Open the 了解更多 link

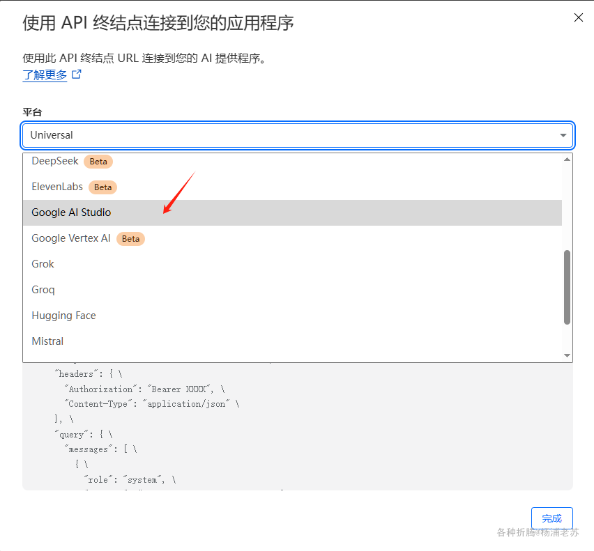45,75
